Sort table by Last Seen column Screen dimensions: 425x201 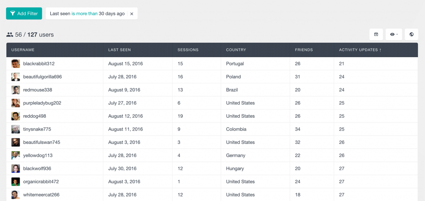(x=120, y=50)
